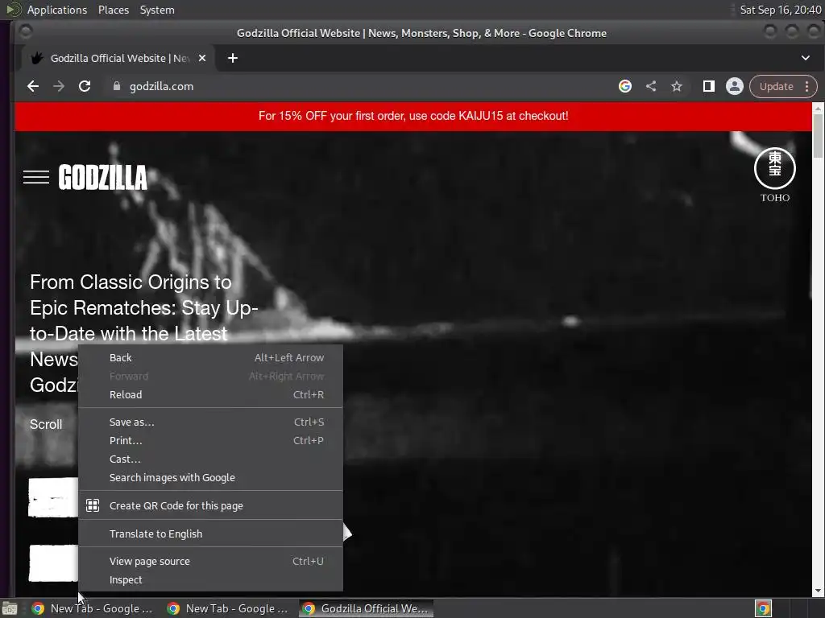Screen dimensions: 825x618
Task: Close the Godzilla Official Website tab
Action: click(202, 58)
